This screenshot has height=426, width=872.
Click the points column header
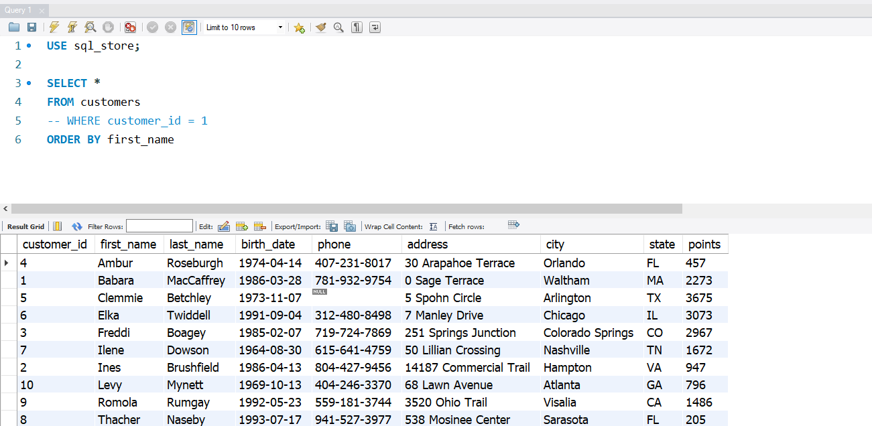coord(704,244)
